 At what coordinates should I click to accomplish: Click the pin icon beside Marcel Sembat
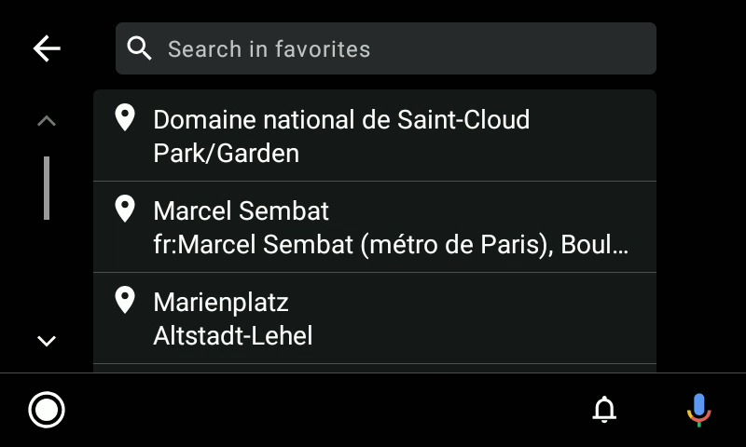point(125,209)
